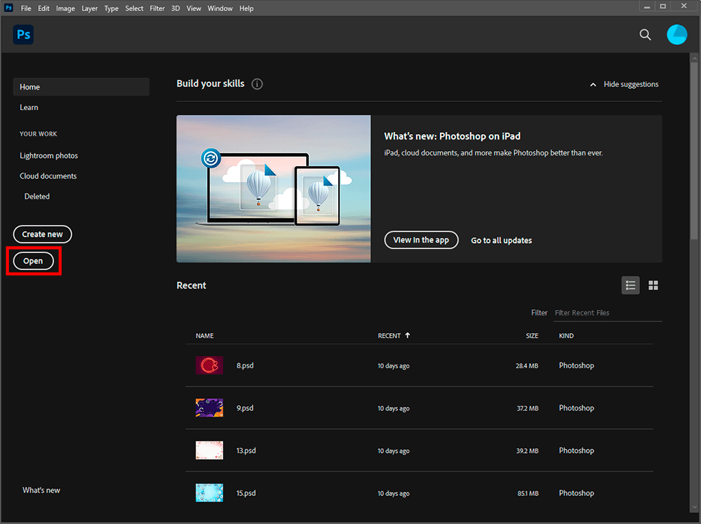Open the 9.psd file thumbnail
This screenshot has width=701, height=524.
click(x=209, y=408)
